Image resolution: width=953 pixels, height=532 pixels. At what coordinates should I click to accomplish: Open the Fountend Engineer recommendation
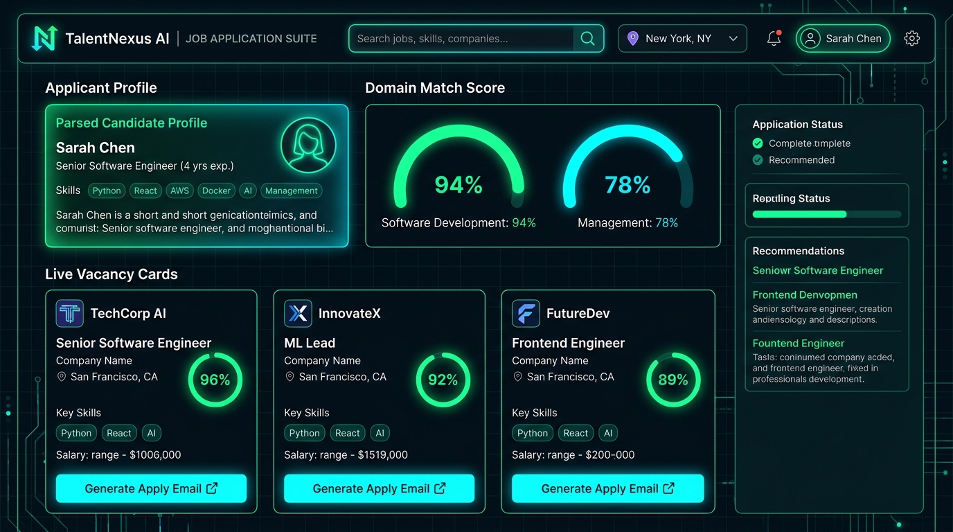click(x=799, y=344)
